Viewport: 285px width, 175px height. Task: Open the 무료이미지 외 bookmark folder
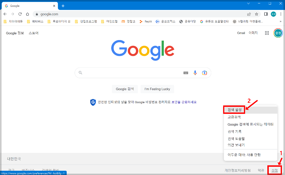[59, 22]
